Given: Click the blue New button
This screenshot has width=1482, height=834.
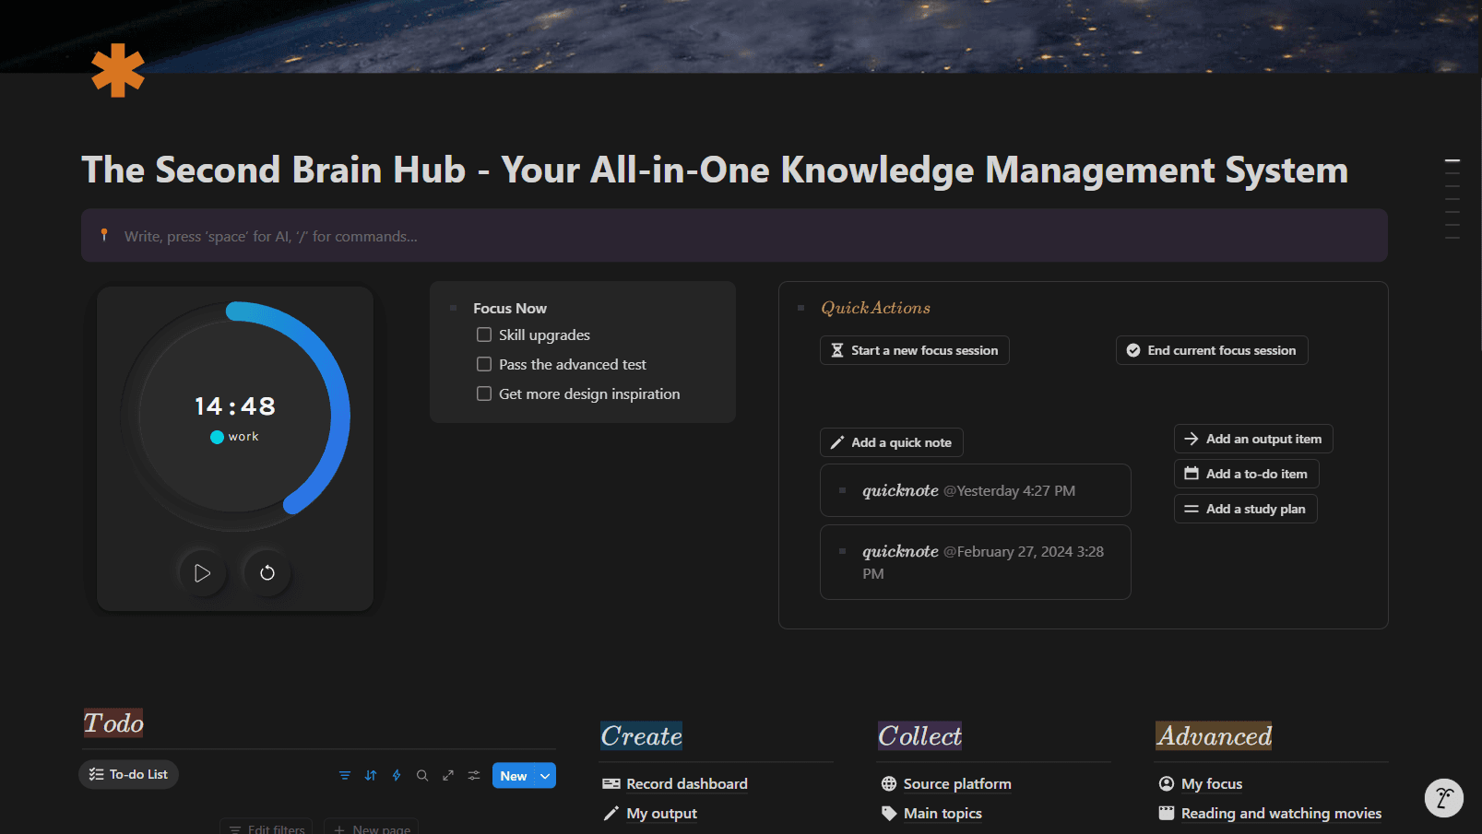Looking at the screenshot, I should click(514, 776).
